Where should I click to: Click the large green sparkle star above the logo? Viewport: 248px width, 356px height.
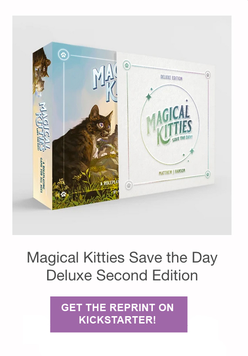click(149, 97)
